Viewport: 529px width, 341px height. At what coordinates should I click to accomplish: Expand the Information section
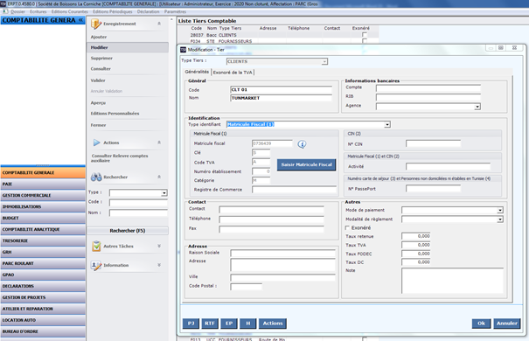pyautogui.click(x=159, y=266)
